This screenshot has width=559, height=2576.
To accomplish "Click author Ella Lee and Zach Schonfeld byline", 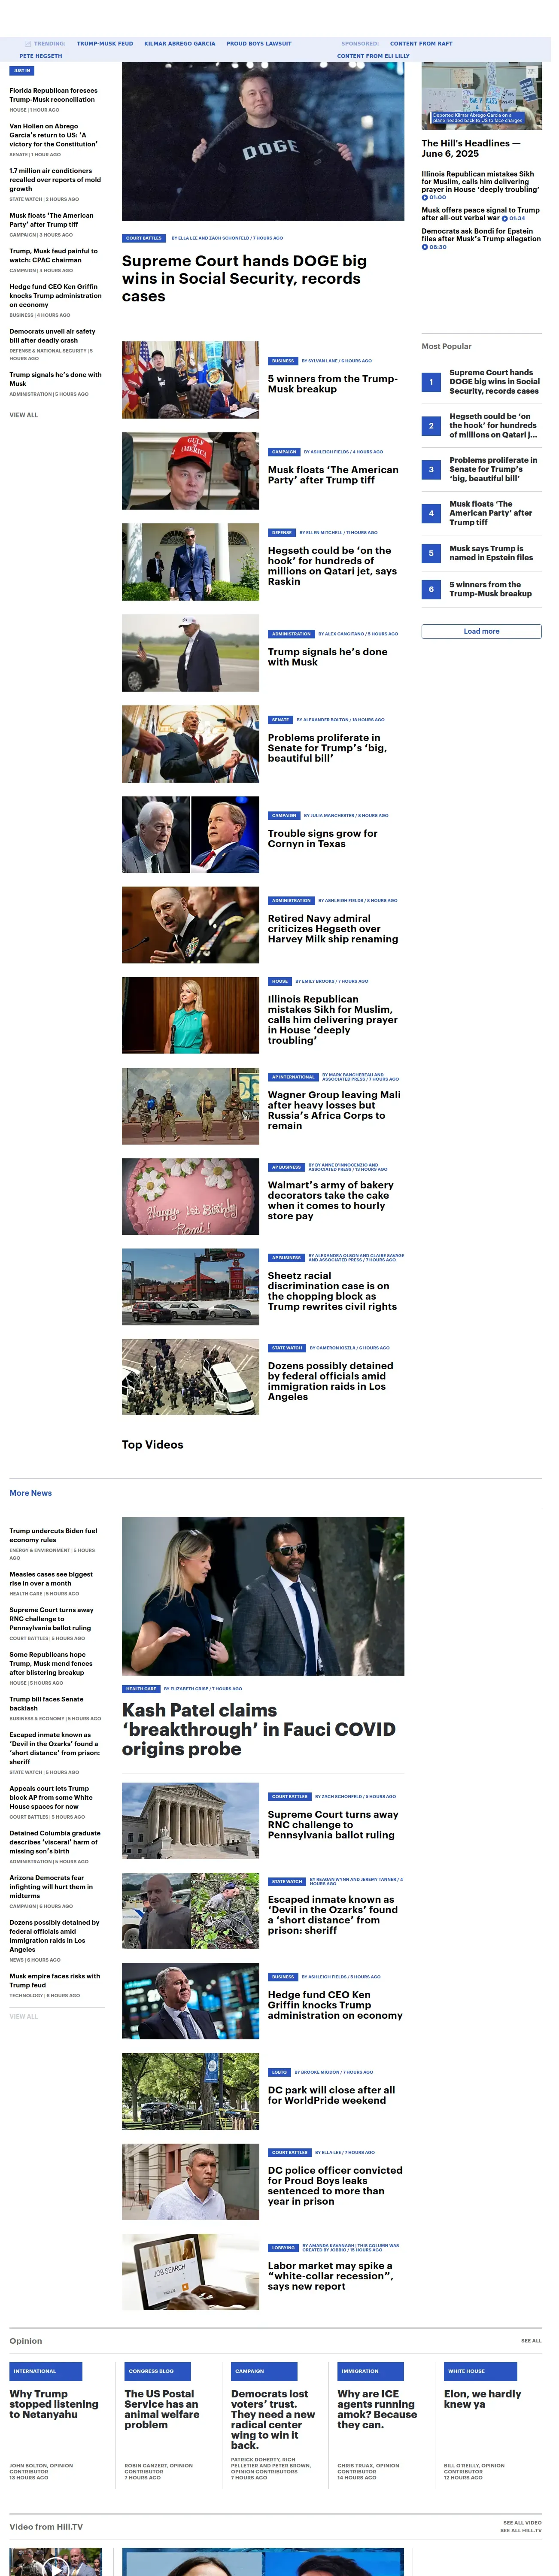I will click(x=227, y=238).
